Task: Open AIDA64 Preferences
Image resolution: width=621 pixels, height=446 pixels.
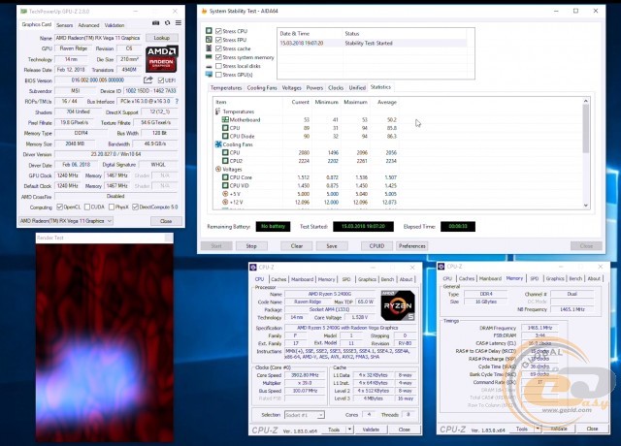Action: point(411,245)
